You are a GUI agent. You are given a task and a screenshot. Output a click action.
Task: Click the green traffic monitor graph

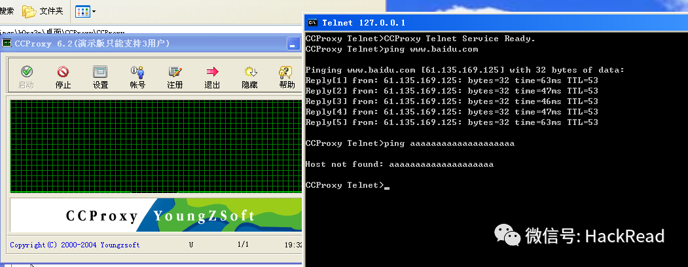[x=156, y=147]
